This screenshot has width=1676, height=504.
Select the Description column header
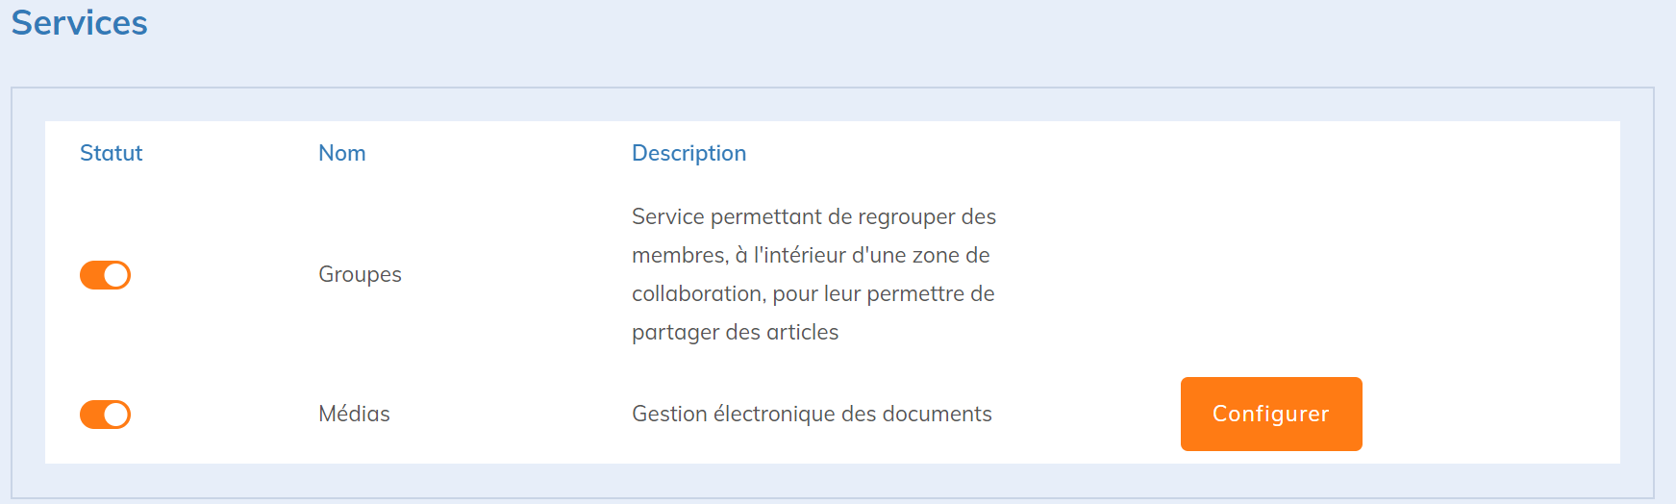pyautogui.click(x=688, y=153)
